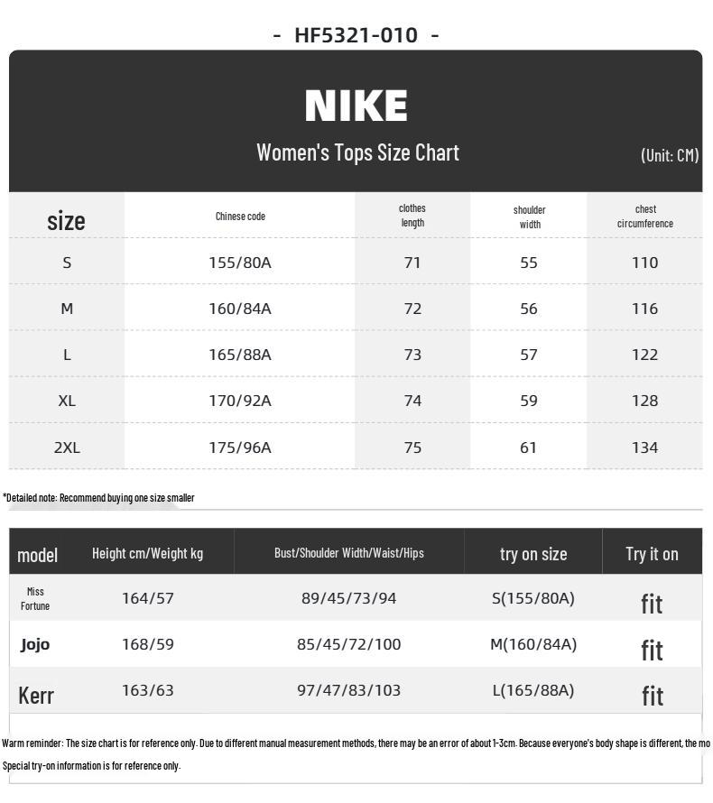Select the 160/84A Chinese code cell
Screen dimensions: 713x803
(x=240, y=309)
